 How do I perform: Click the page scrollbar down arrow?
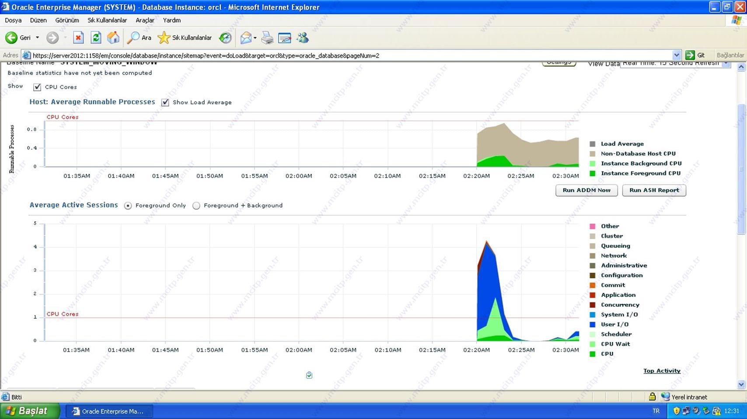point(741,385)
